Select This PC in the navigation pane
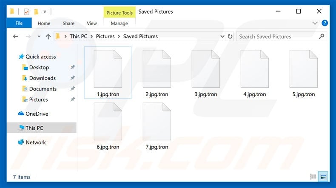 click(42, 128)
